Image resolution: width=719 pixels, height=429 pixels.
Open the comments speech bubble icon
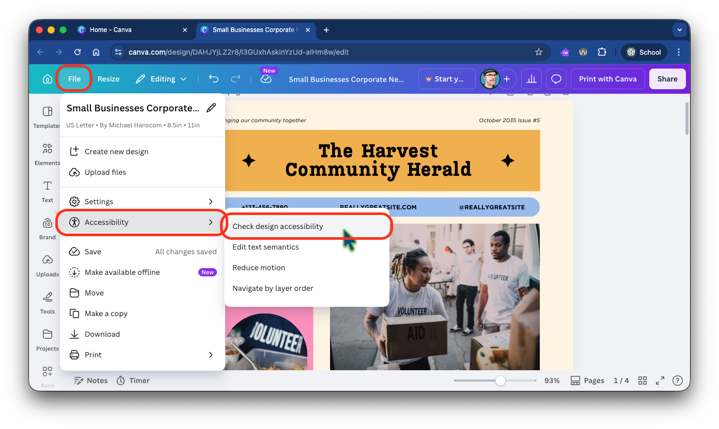click(556, 79)
